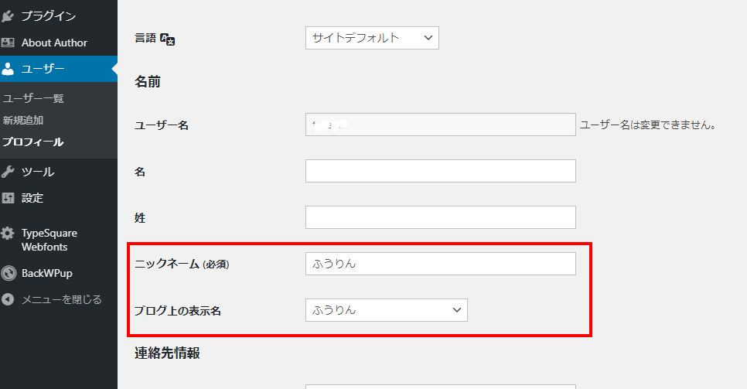
Task: Open the ブログ上の表示名 dropdown
Action: (387, 310)
